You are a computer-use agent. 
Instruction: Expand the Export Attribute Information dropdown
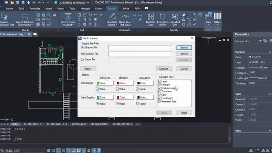32,25
